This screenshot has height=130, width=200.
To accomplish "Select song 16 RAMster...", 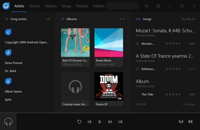I will coord(165,69).
